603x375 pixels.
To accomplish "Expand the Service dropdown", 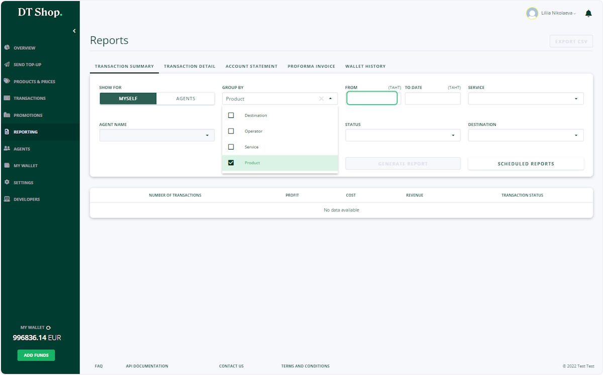I will point(526,99).
